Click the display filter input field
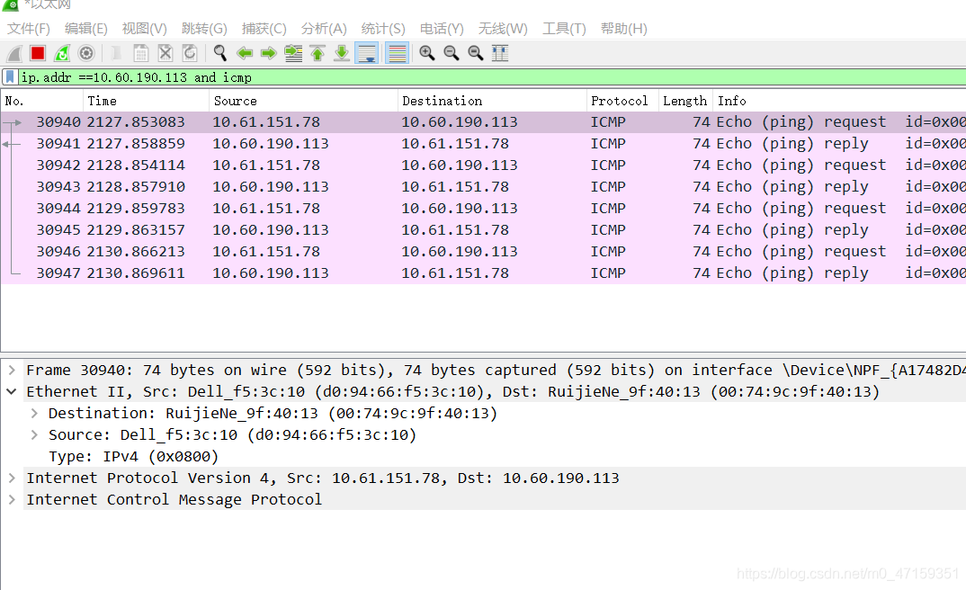 coord(492,77)
